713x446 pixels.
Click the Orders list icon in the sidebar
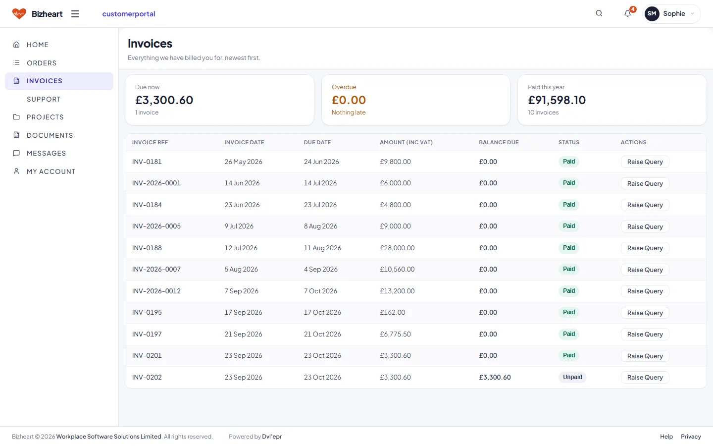16,63
